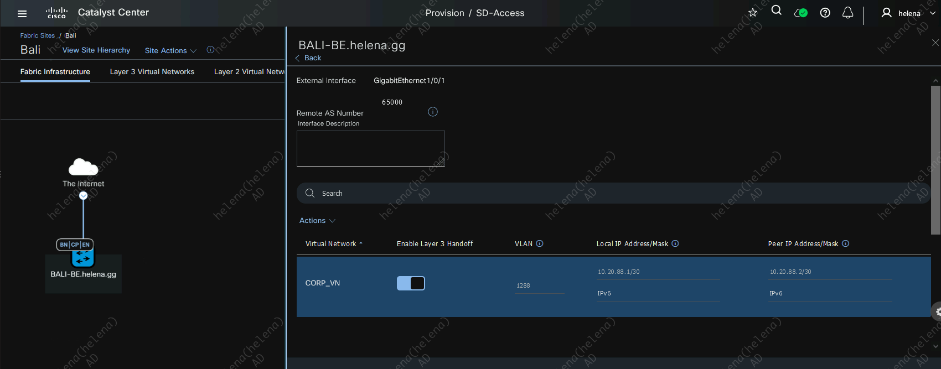This screenshot has width=941, height=369.
Task: Expand the Actions dropdown
Action: click(317, 221)
